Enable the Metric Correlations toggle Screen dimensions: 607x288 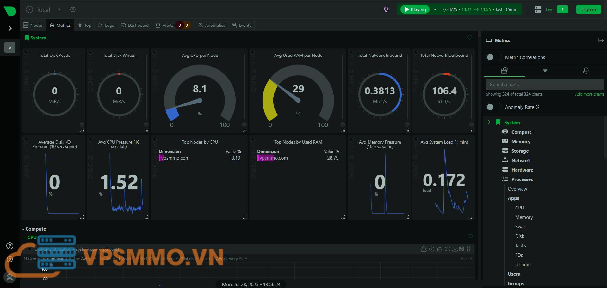click(493, 57)
